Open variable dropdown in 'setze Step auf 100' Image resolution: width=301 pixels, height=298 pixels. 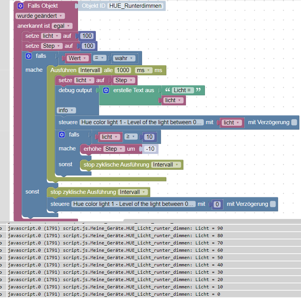(52, 46)
